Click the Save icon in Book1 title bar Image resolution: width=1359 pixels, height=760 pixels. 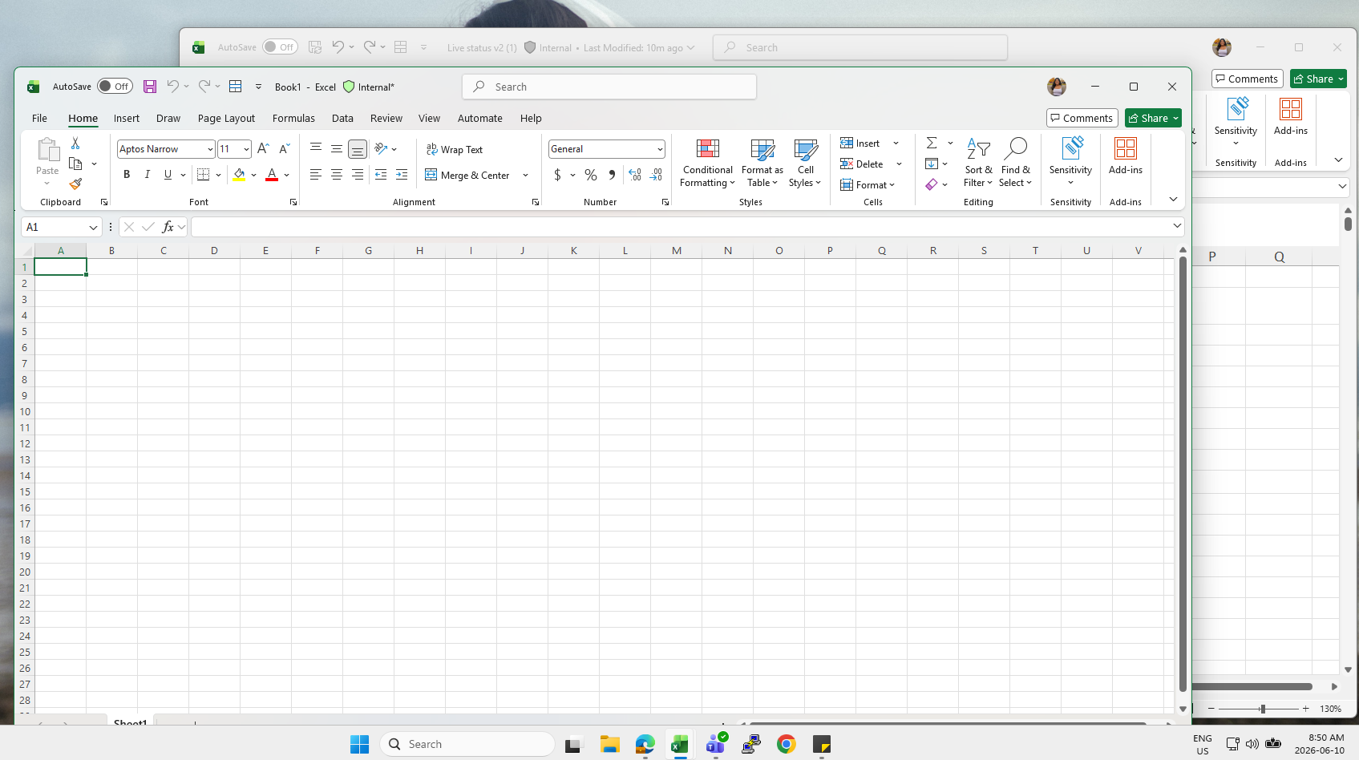click(150, 87)
